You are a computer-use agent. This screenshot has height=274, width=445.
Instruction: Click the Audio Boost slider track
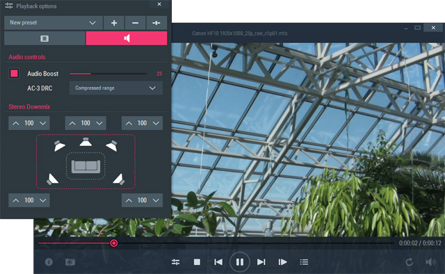pos(108,74)
